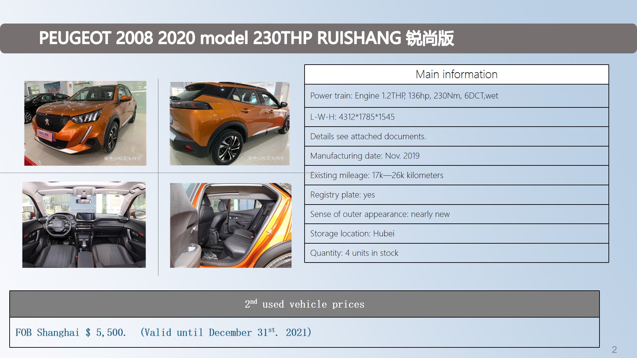Image resolution: width=637 pixels, height=358 pixels.
Task: Click the slide page number 2
Action: 614,350
